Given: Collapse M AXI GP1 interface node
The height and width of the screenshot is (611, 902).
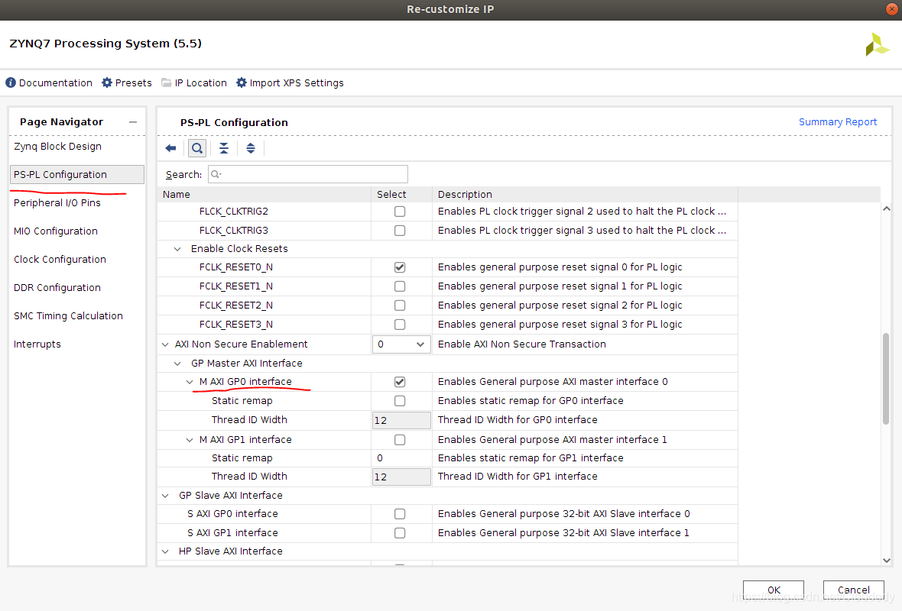Looking at the screenshot, I should (190, 440).
